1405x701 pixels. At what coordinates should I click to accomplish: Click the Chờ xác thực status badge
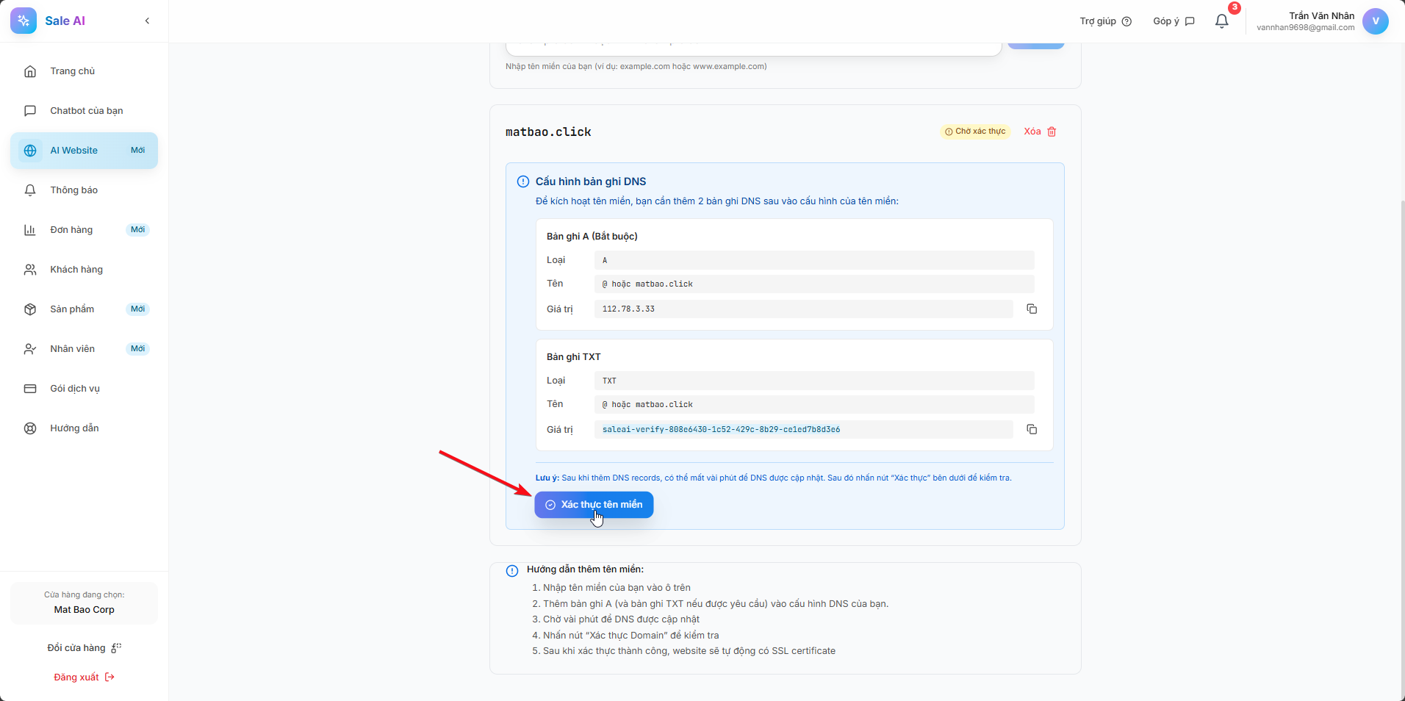975,132
